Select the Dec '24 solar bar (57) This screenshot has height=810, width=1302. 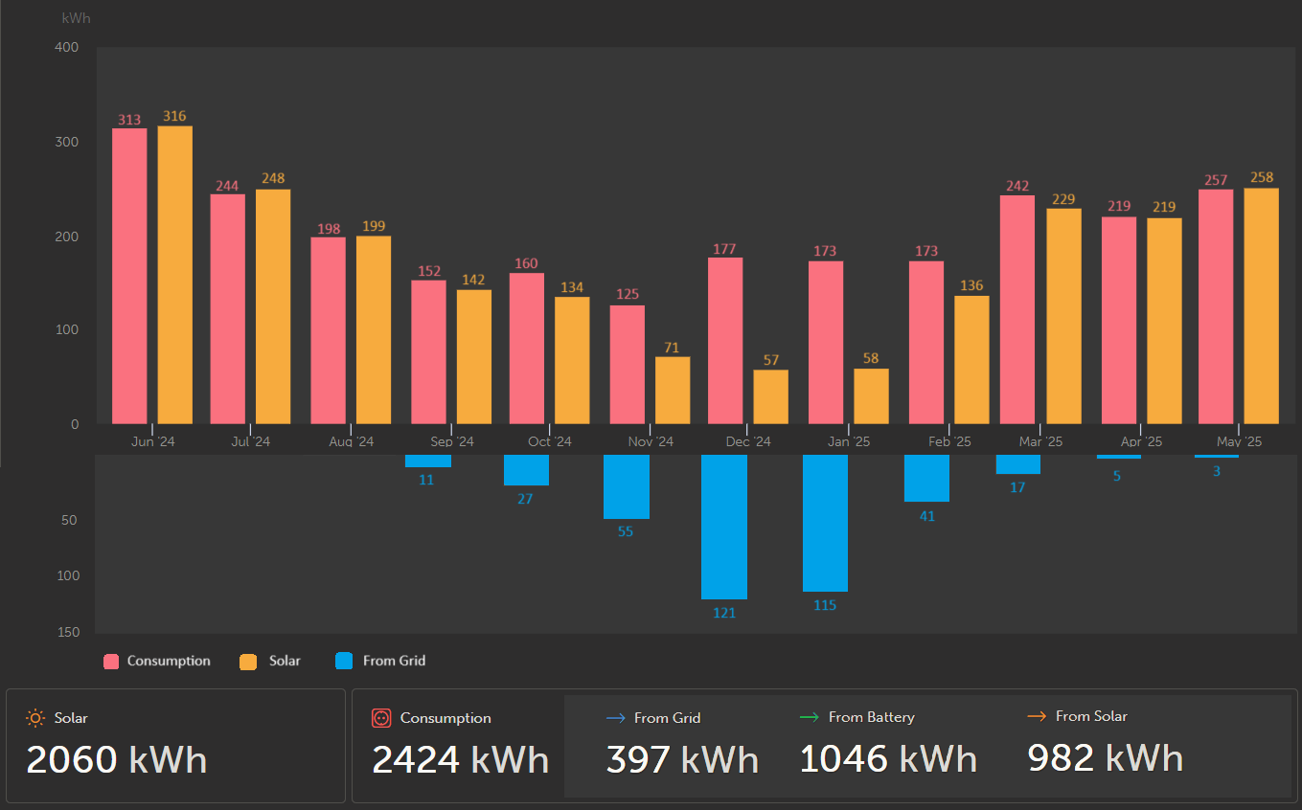(771, 396)
